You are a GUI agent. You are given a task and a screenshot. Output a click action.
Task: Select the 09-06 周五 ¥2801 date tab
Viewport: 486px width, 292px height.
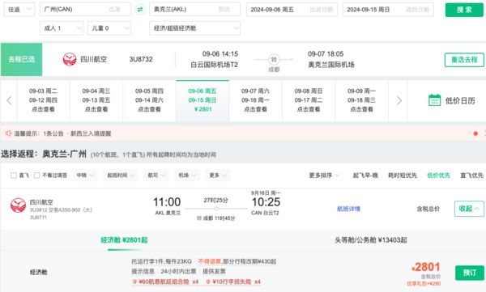pyautogui.click(x=202, y=100)
